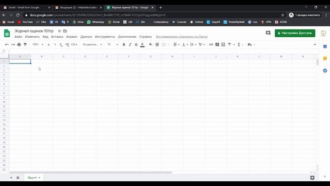
Task: Toggle strikethrough formatting
Action: point(136,44)
